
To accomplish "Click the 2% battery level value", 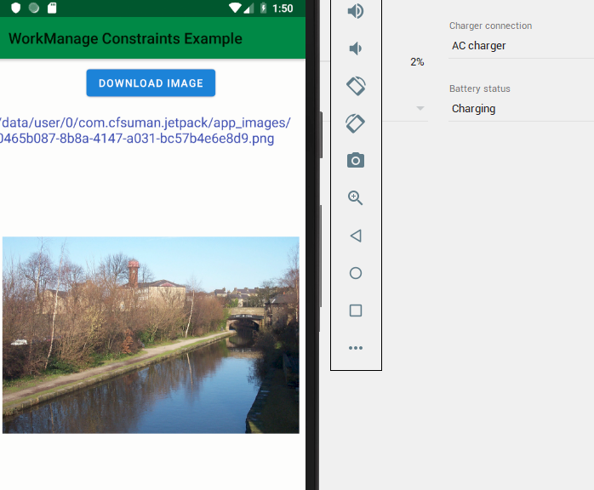I will (417, 62).
